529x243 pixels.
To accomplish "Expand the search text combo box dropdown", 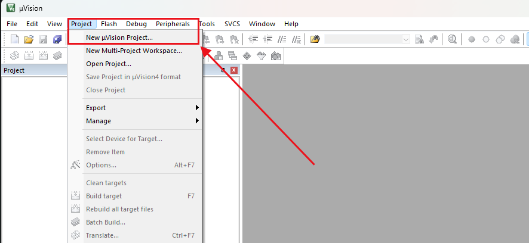I will point(406,39).
